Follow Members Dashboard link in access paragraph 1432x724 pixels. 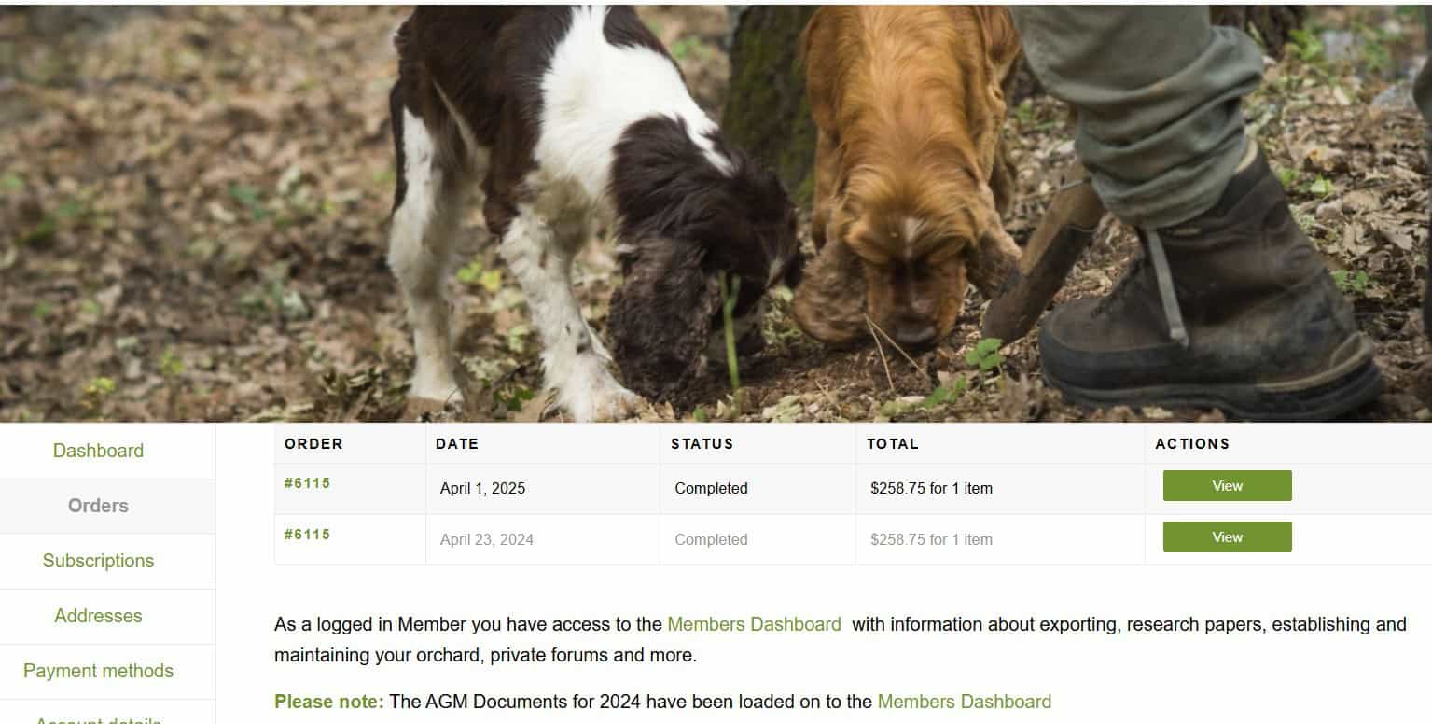coord(754,624)
